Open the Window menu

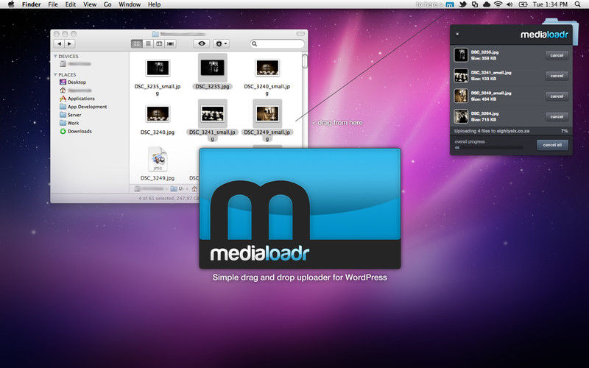[130, 4]
